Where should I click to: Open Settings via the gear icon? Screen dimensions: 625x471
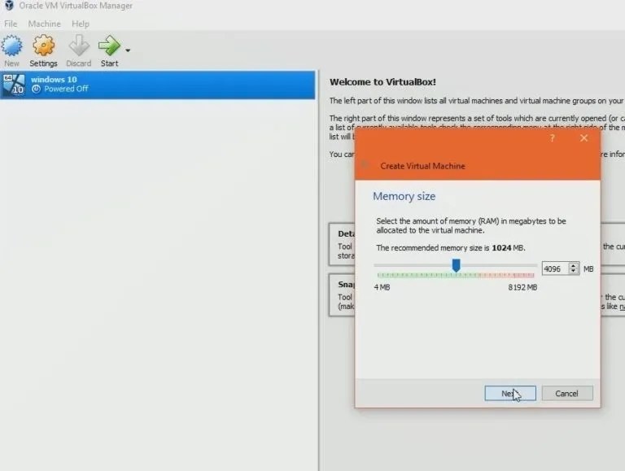click(x=43, y=46)
